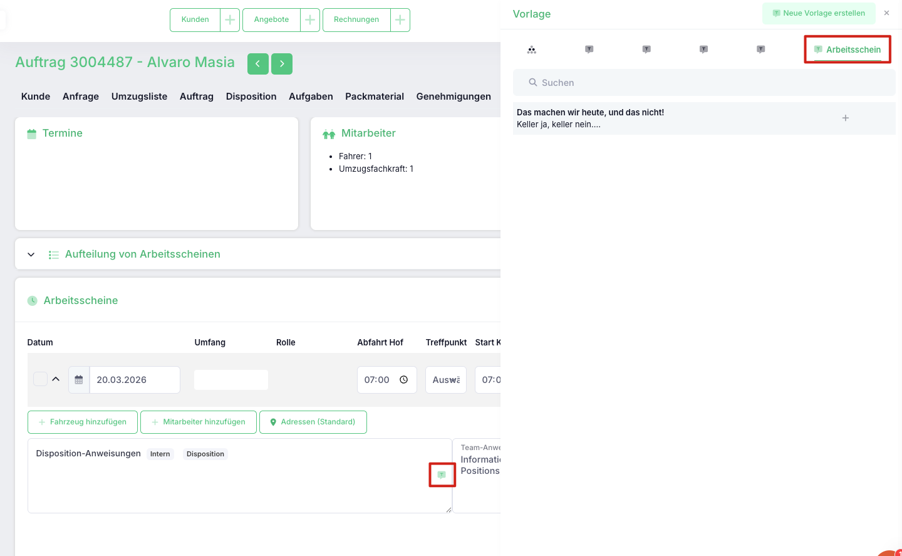Screen dimensions: 902x556
Task: Switch to the Auftrag tab
Action: (x=197, y=97)
